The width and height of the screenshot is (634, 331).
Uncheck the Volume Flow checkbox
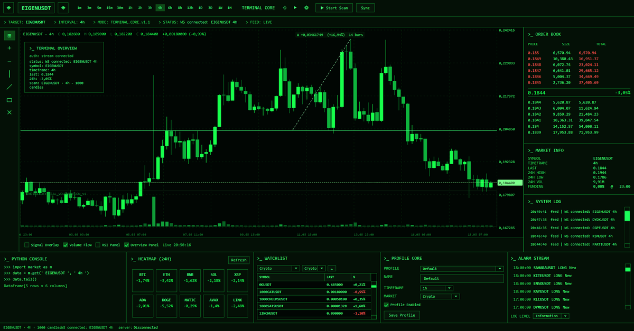pos(66,245)
